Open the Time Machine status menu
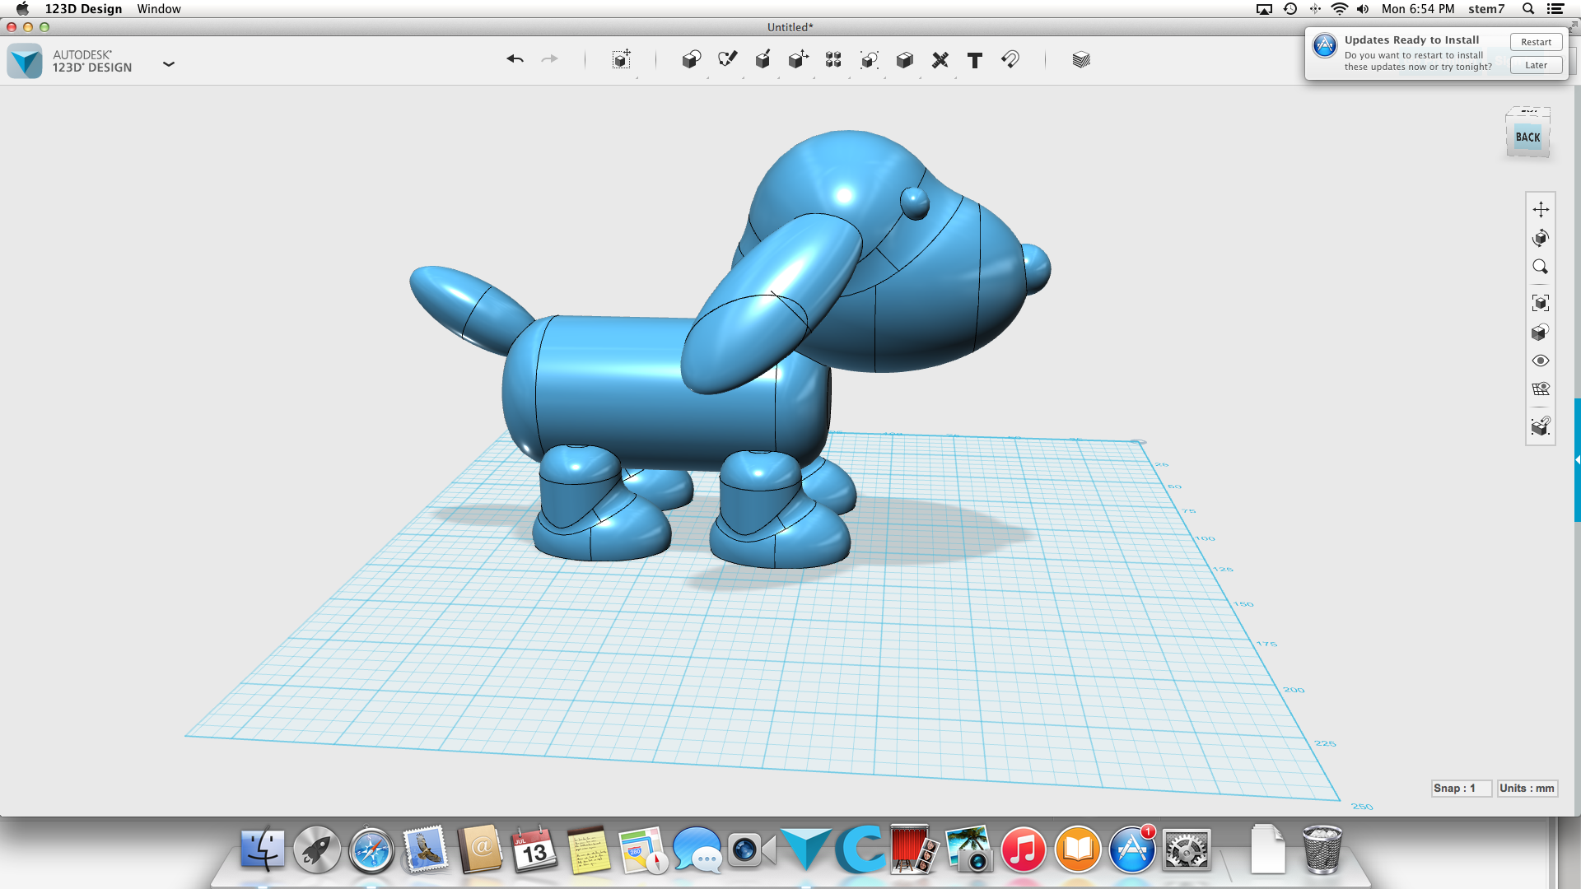The width and height of the screenshot is (1581, 889). coord(1290,9)
